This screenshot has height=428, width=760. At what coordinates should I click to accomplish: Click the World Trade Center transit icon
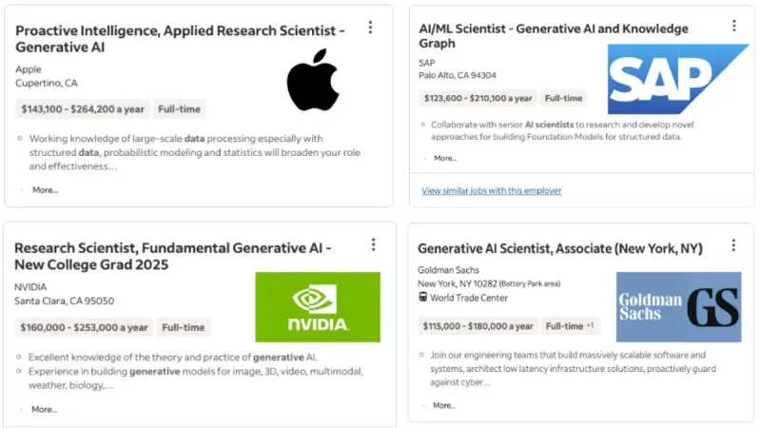click(423, 298)
